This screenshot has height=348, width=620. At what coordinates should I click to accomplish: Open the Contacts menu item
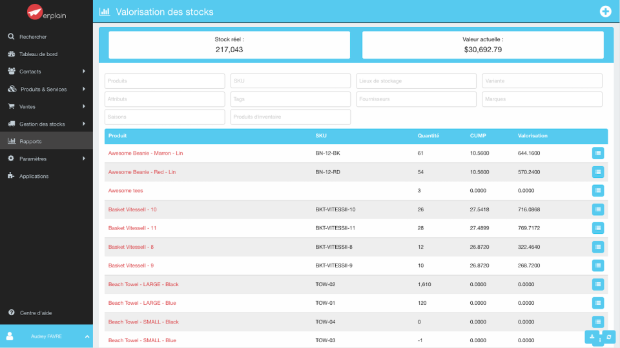click(x=46, y=72)
